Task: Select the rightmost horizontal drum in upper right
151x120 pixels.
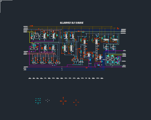Action: pos(115,40)
